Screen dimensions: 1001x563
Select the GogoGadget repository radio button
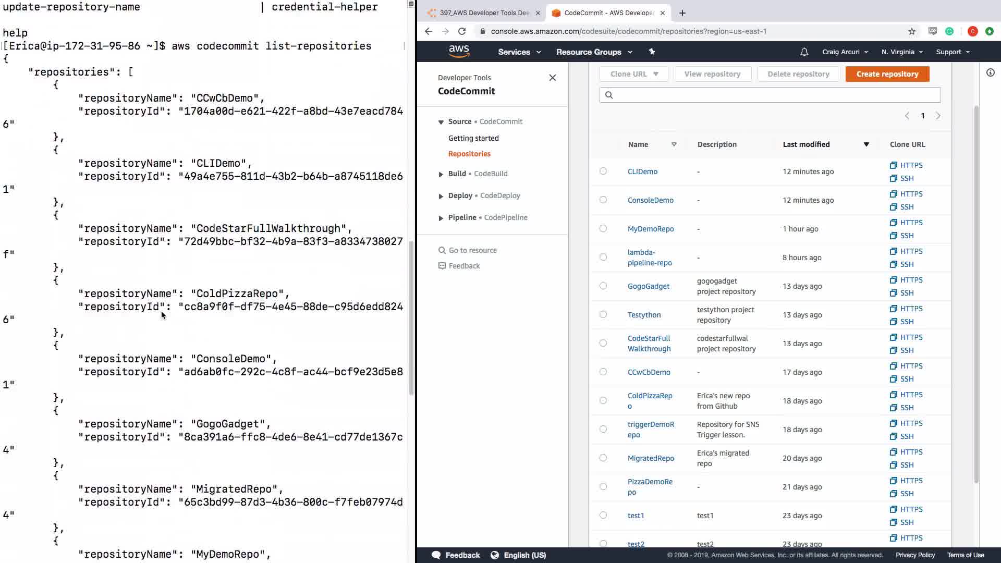[x=603, y=286]
